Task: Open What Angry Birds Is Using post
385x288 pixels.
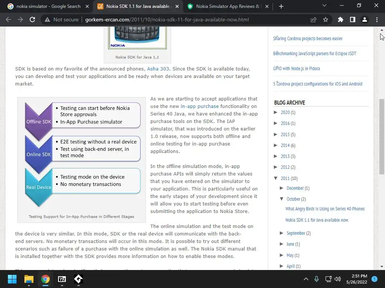Action: (325, 209)
